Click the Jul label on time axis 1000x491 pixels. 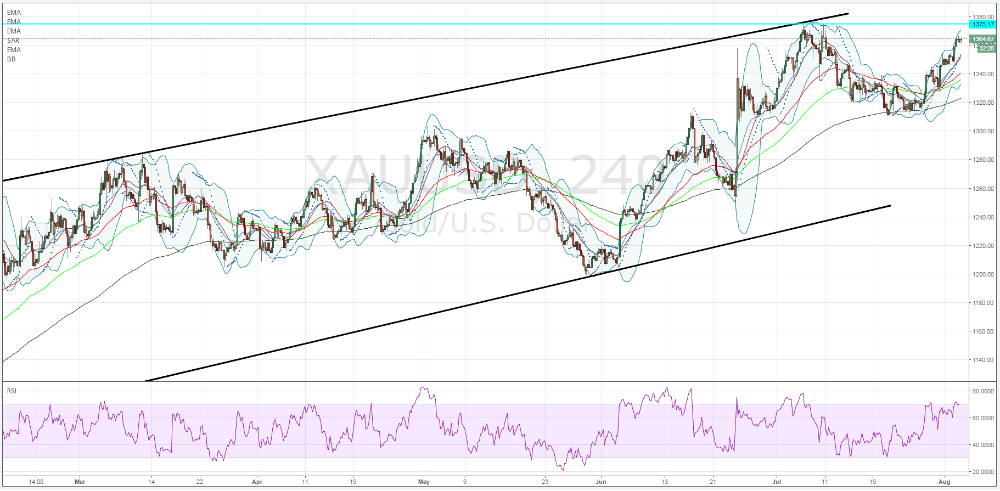pyautogui.click(x=777, y=482)
